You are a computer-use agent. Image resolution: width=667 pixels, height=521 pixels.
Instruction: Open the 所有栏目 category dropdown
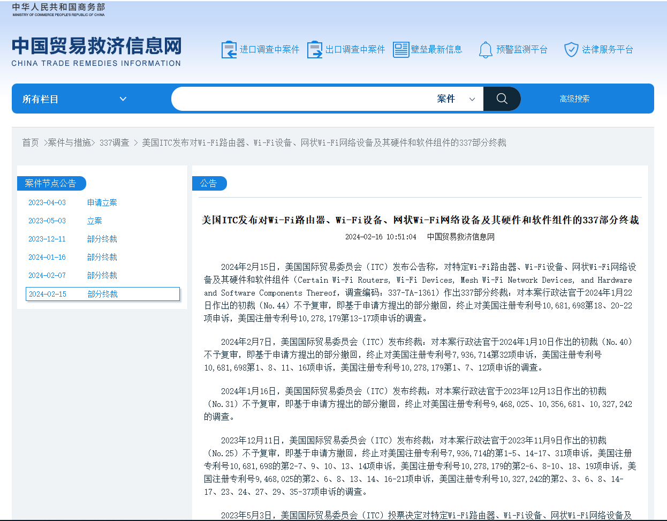(x=74, y=99)
